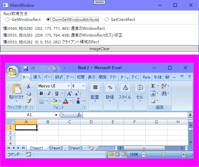This screenshot has height=167, width=199.
Task: Click the column C header
Action: pos(69,122)
